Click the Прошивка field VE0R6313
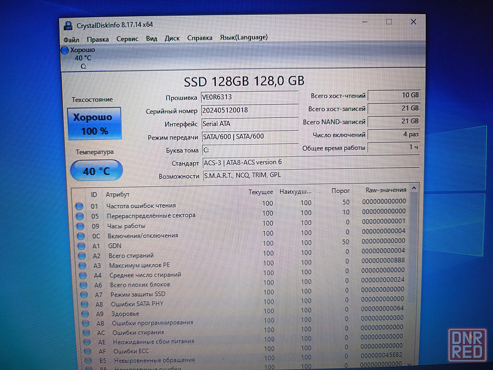 pos(249,97)
